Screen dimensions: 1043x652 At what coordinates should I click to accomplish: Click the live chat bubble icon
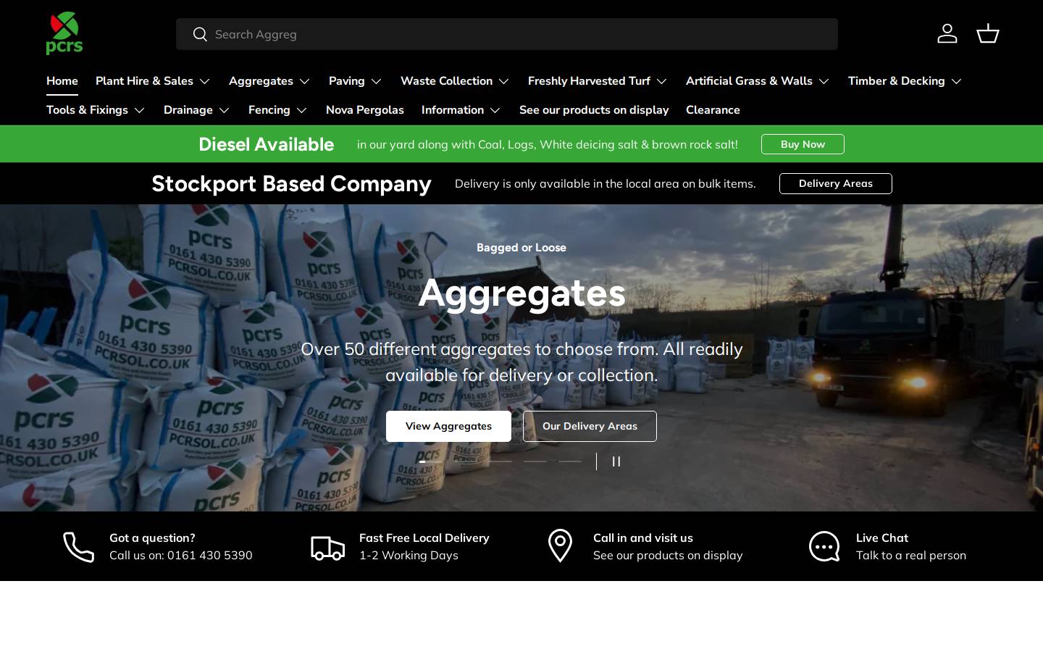click(824, 547)
